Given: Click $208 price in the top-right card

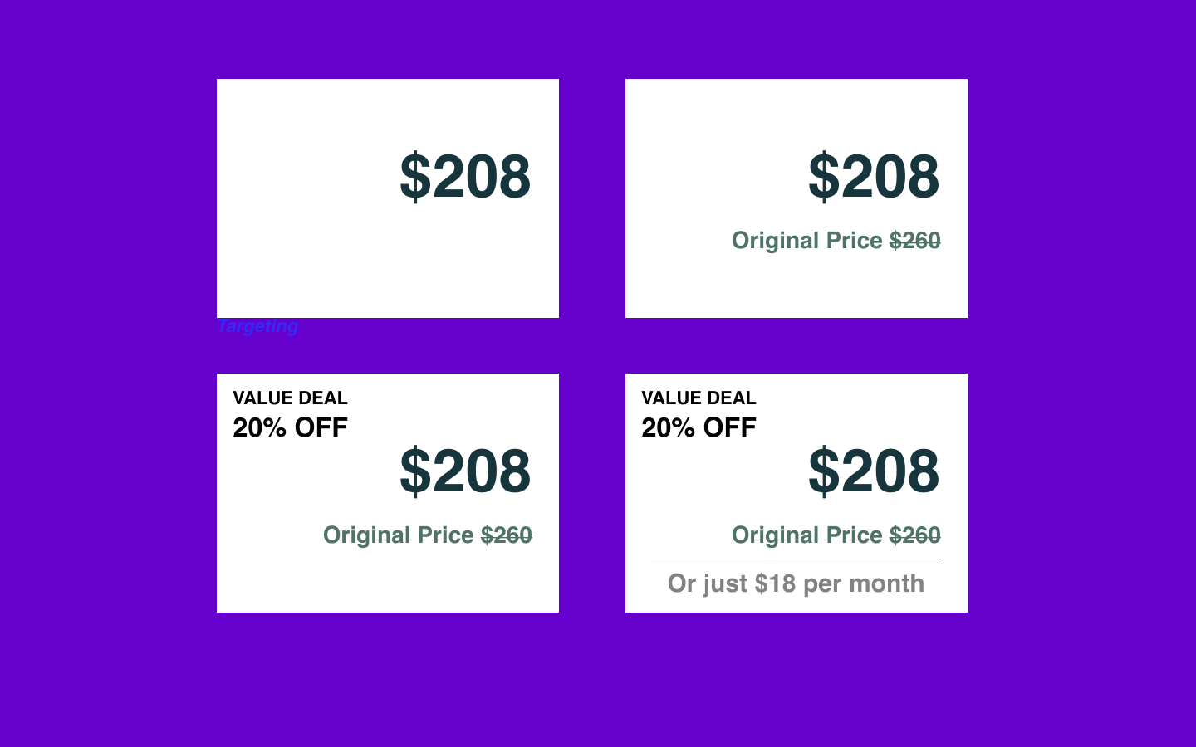Looking at the screenshot, I should click(874, 176).
